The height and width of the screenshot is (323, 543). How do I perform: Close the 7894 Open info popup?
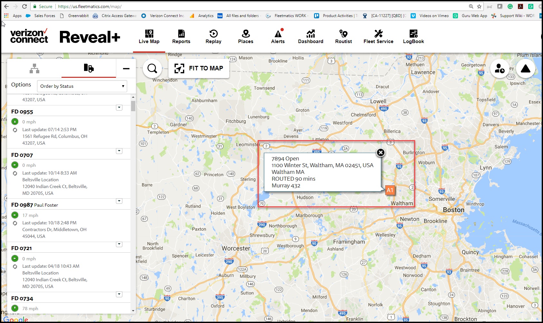coord(381,152)
